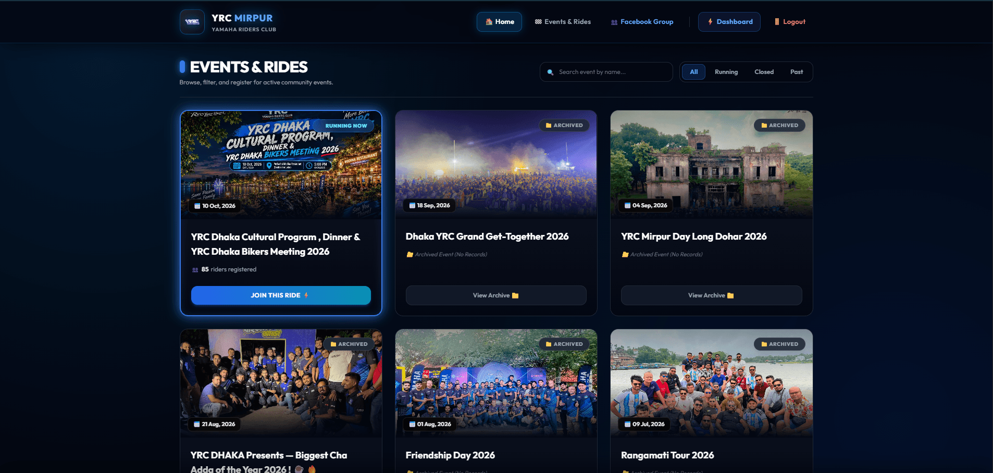Click the YRC logo icon in header
The image size is (993, 473).
[192, 22]
